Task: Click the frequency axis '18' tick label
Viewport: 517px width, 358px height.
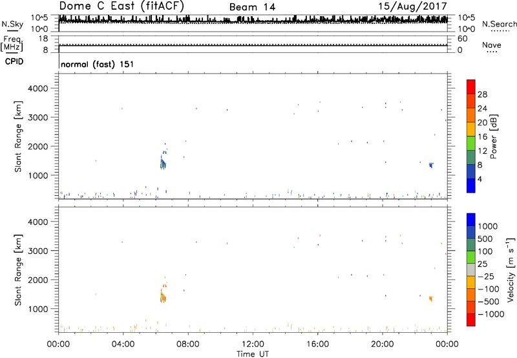Action: [43, 39]
